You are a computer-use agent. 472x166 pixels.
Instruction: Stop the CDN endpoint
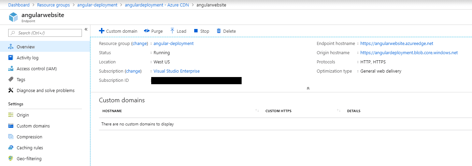pos(201,31)
